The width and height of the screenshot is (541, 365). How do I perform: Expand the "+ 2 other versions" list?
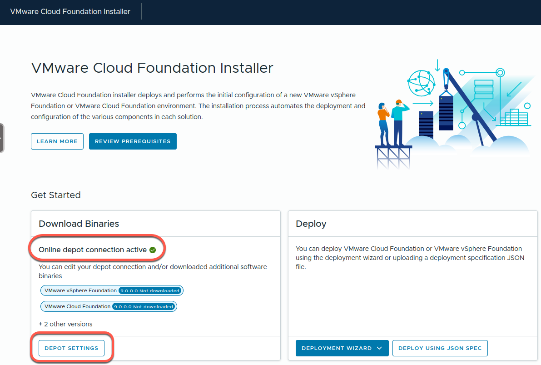pos(65,324)
